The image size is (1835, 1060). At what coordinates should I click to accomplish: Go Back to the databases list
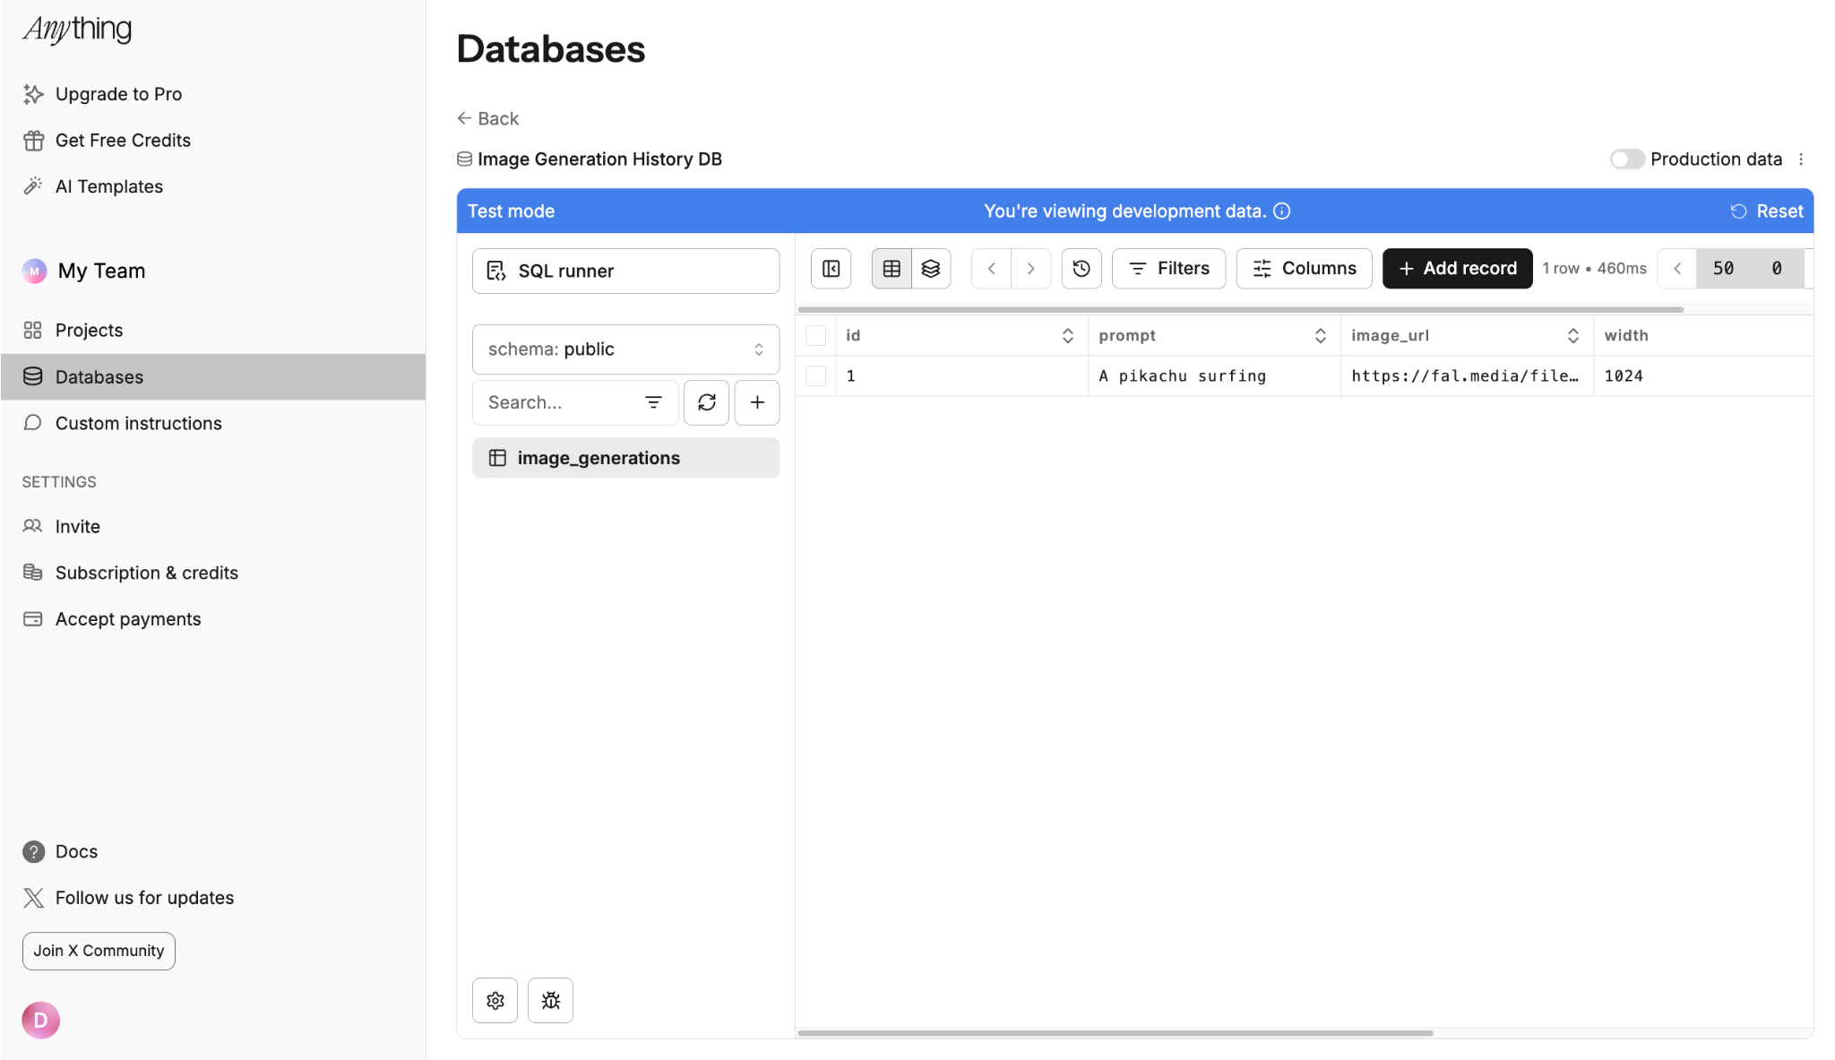(487, 117)
